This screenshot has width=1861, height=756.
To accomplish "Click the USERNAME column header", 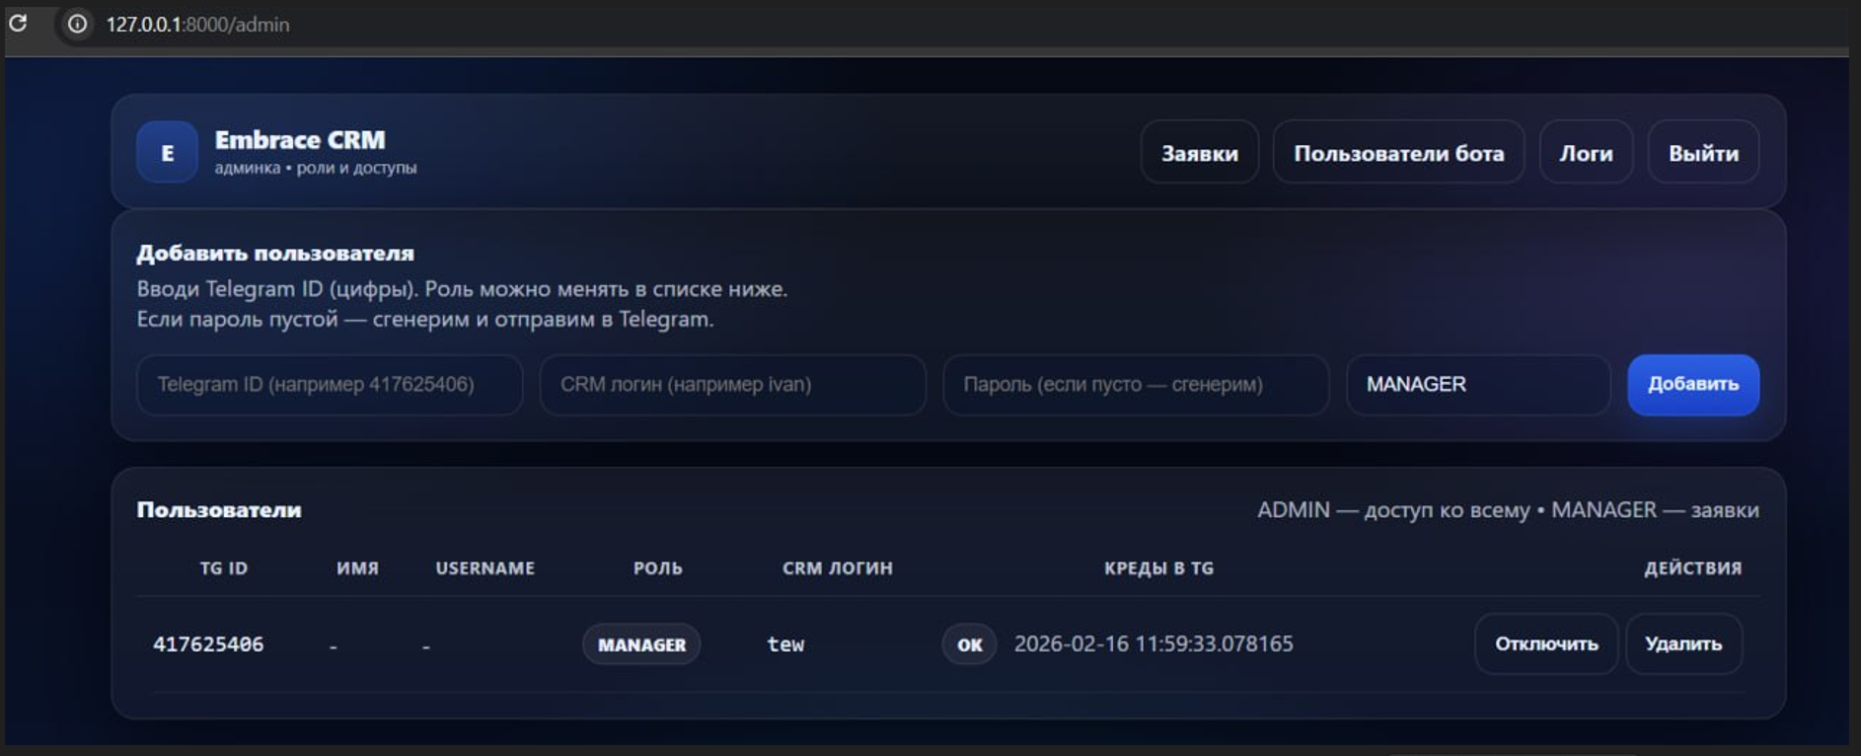I will [485, 568].
